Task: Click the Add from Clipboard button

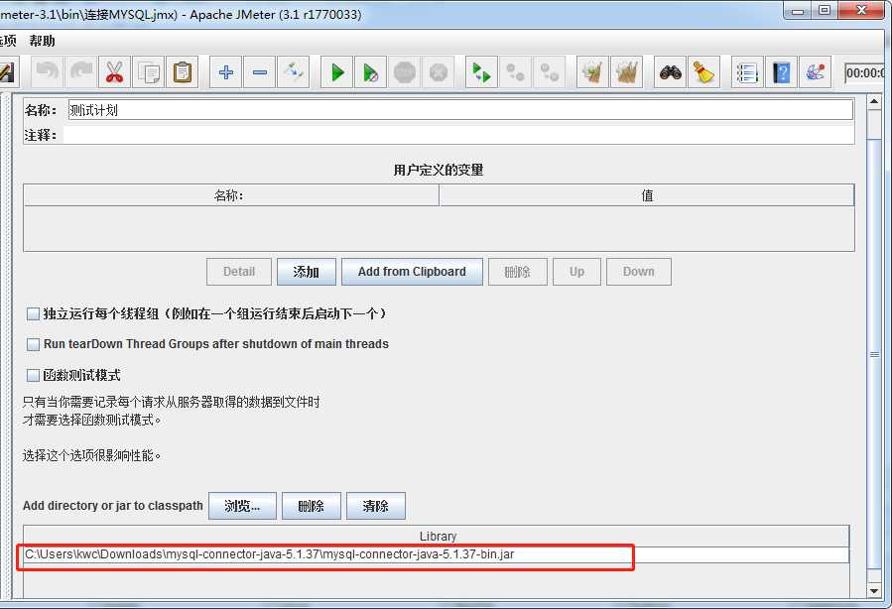Action: (x=412, y=272)
